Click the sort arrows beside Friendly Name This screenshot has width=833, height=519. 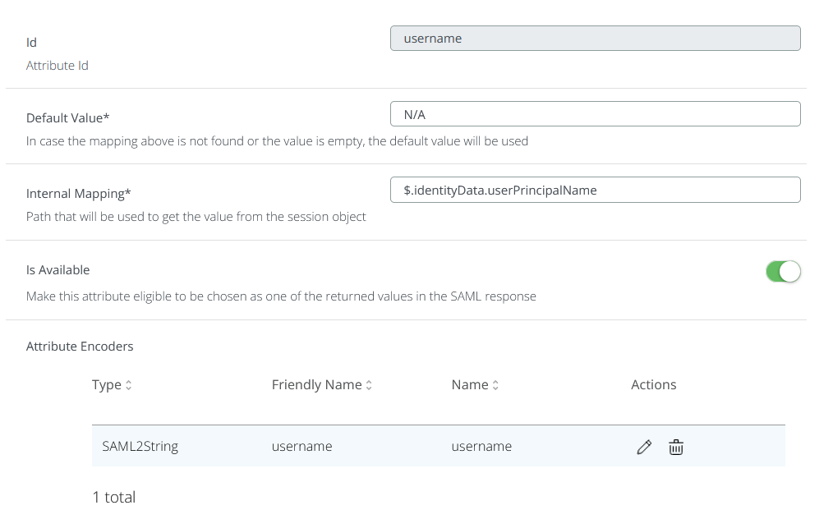pos(369,385)
